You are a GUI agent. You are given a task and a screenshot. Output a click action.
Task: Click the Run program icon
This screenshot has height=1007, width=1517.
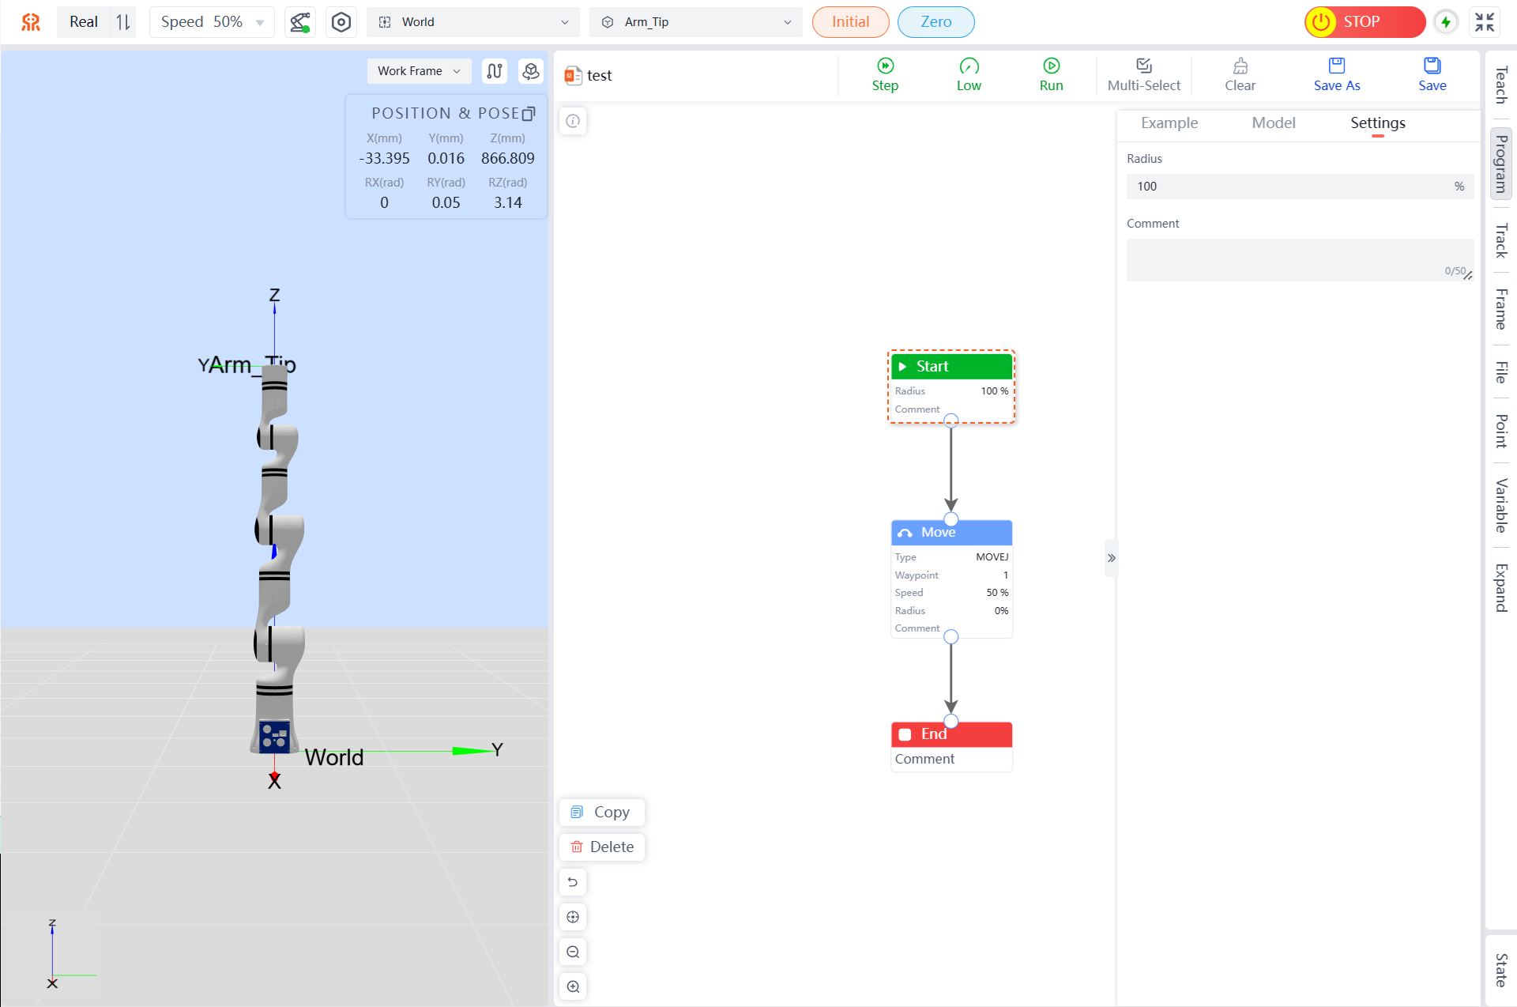click(1051, 66)
